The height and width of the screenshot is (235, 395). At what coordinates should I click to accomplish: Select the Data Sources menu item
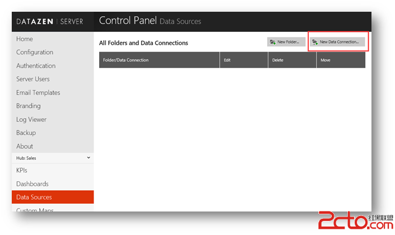coord(53,197)
